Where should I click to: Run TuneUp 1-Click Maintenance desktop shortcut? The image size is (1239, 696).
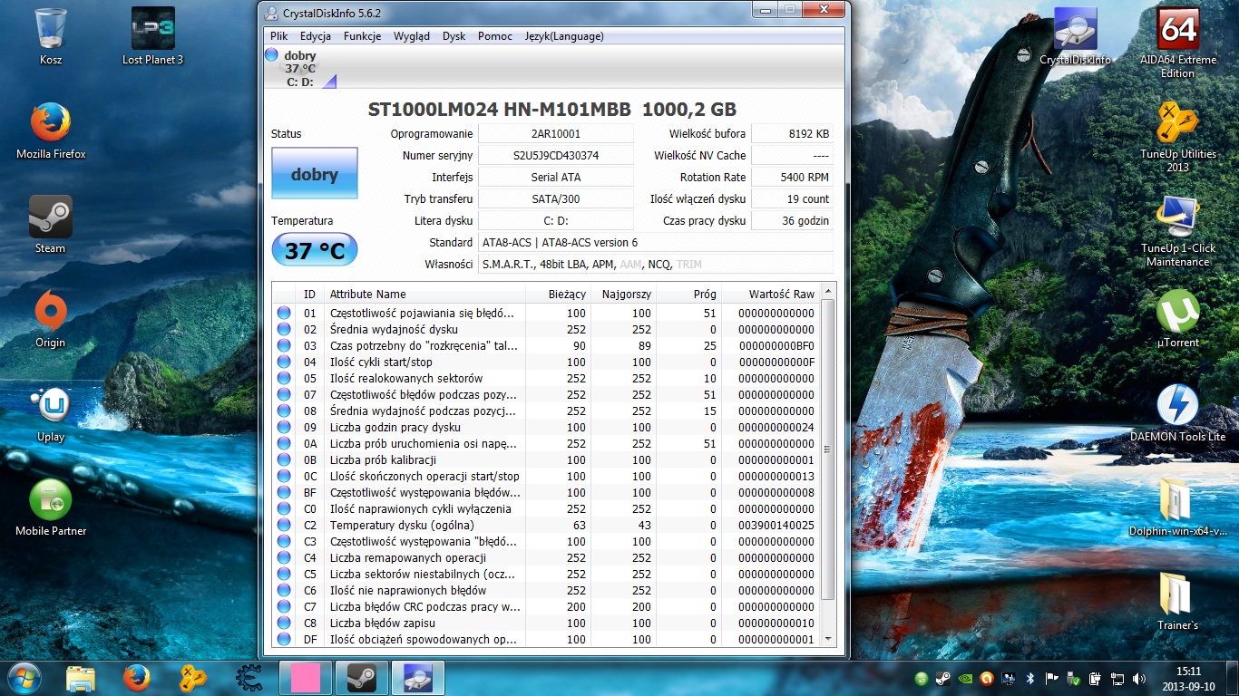coord(1178,231)
